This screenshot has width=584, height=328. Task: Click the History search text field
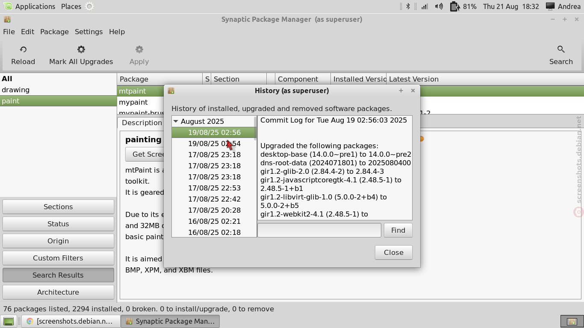(x=319, y=230)
